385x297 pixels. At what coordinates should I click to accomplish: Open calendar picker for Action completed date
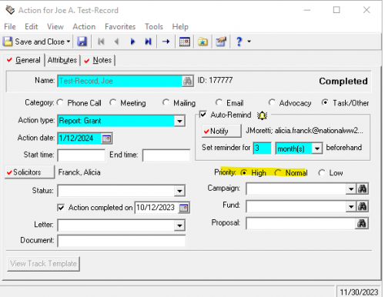pyautogui.click(x=184, y=208)
